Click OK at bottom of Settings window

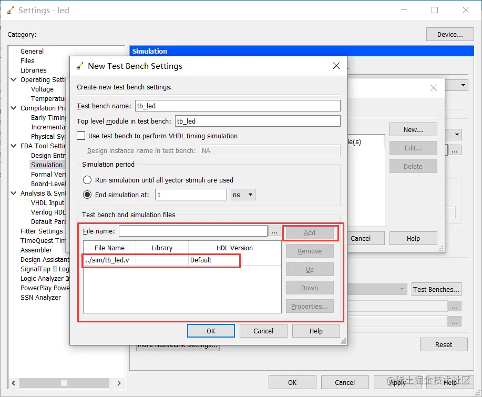pos(292,383)
